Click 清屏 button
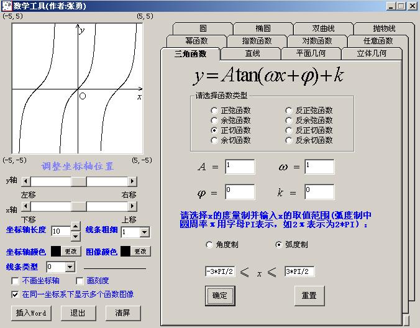 [x=122, y=312]
